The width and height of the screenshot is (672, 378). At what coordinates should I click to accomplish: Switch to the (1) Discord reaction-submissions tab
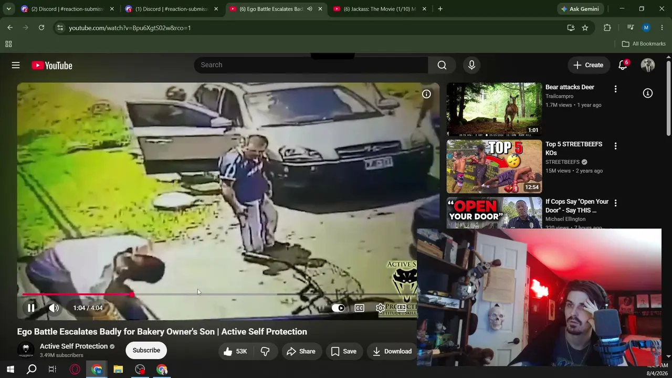pyautogui.click(x=171, y=9)
